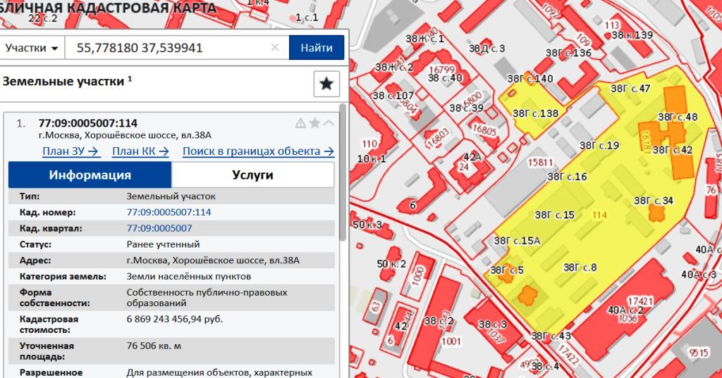This screenshot has height=378, width=722.
Task: Click the favorites star button
Action: click(x=326, y=84)
